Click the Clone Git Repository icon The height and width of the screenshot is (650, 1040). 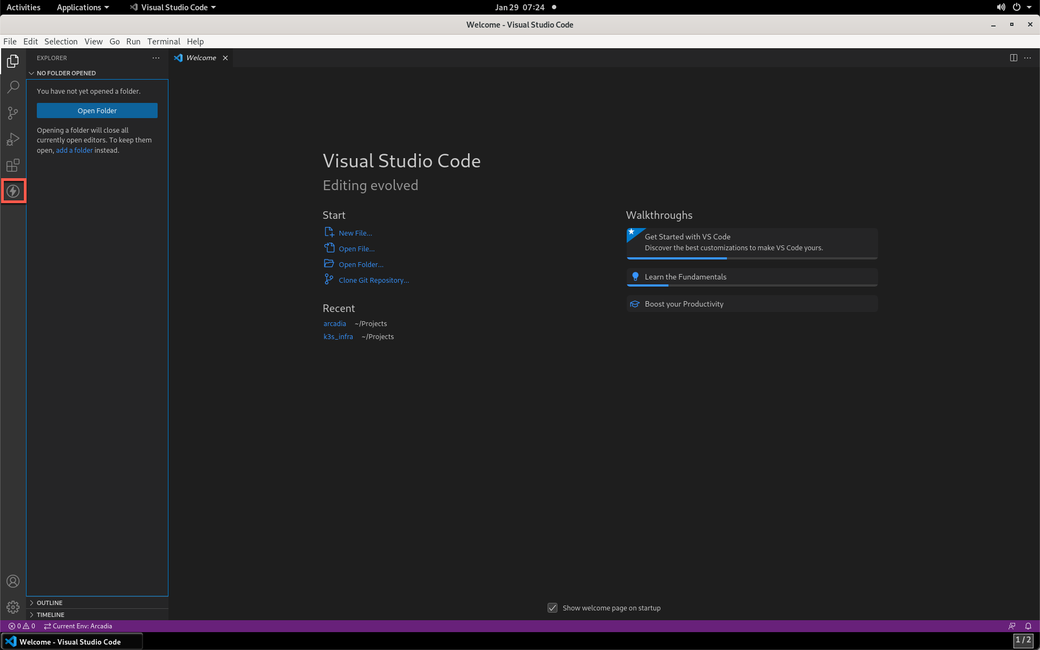[329, 279]
